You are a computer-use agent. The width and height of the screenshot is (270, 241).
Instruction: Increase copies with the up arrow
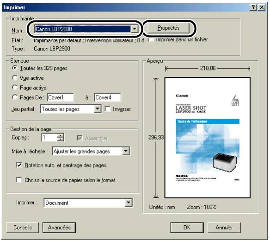(x=60, y=135)
